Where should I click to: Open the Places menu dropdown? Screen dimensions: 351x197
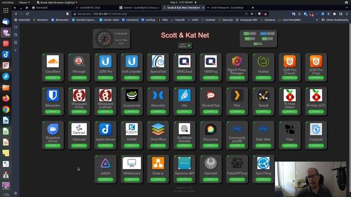(x=24, y=2)
